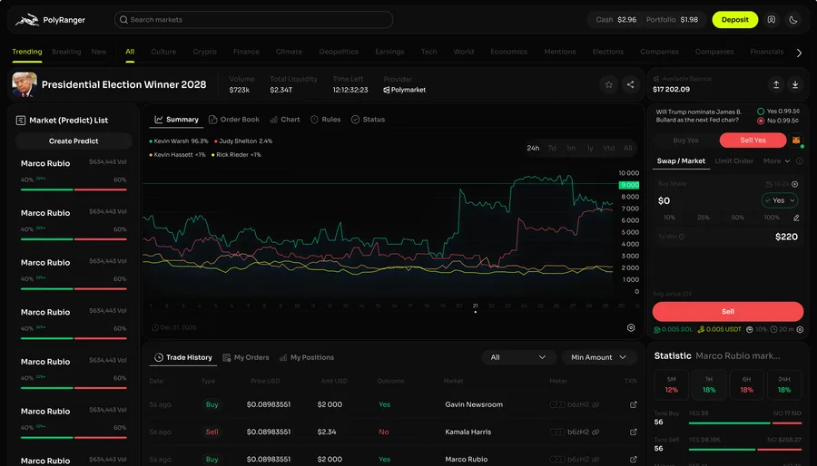Toggle dark mode moon icon

793,20
